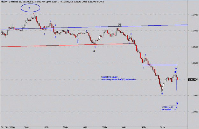Click the '09h' time axis label
This screenshot has width=199, height=129.
coord(124,127)
